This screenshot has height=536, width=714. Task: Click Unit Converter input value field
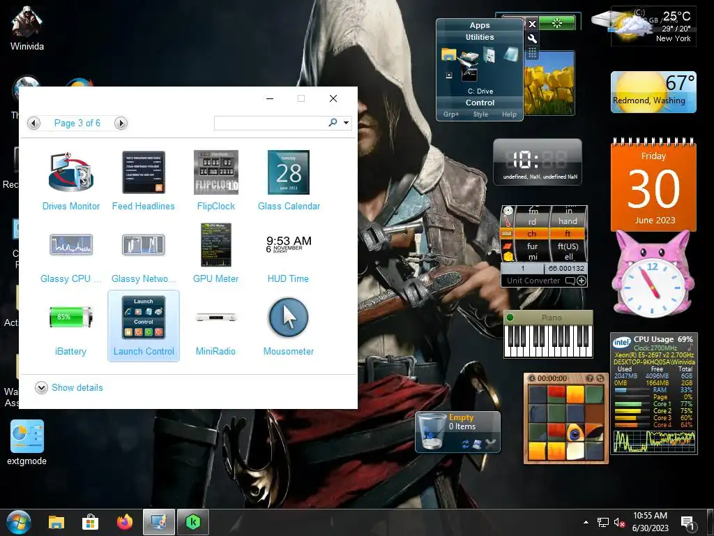point(523,269)
